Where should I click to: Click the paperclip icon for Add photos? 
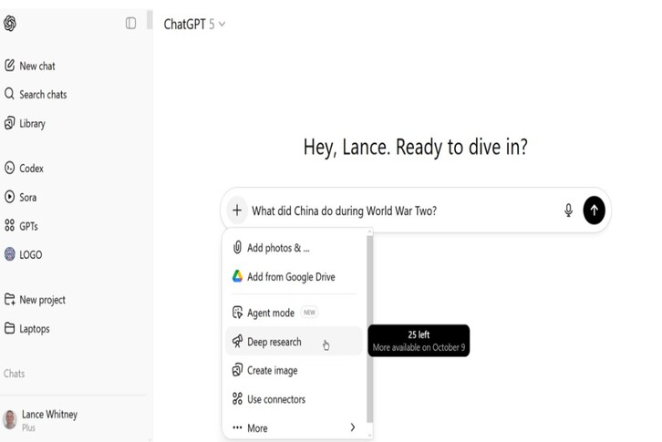click(237, 247)
